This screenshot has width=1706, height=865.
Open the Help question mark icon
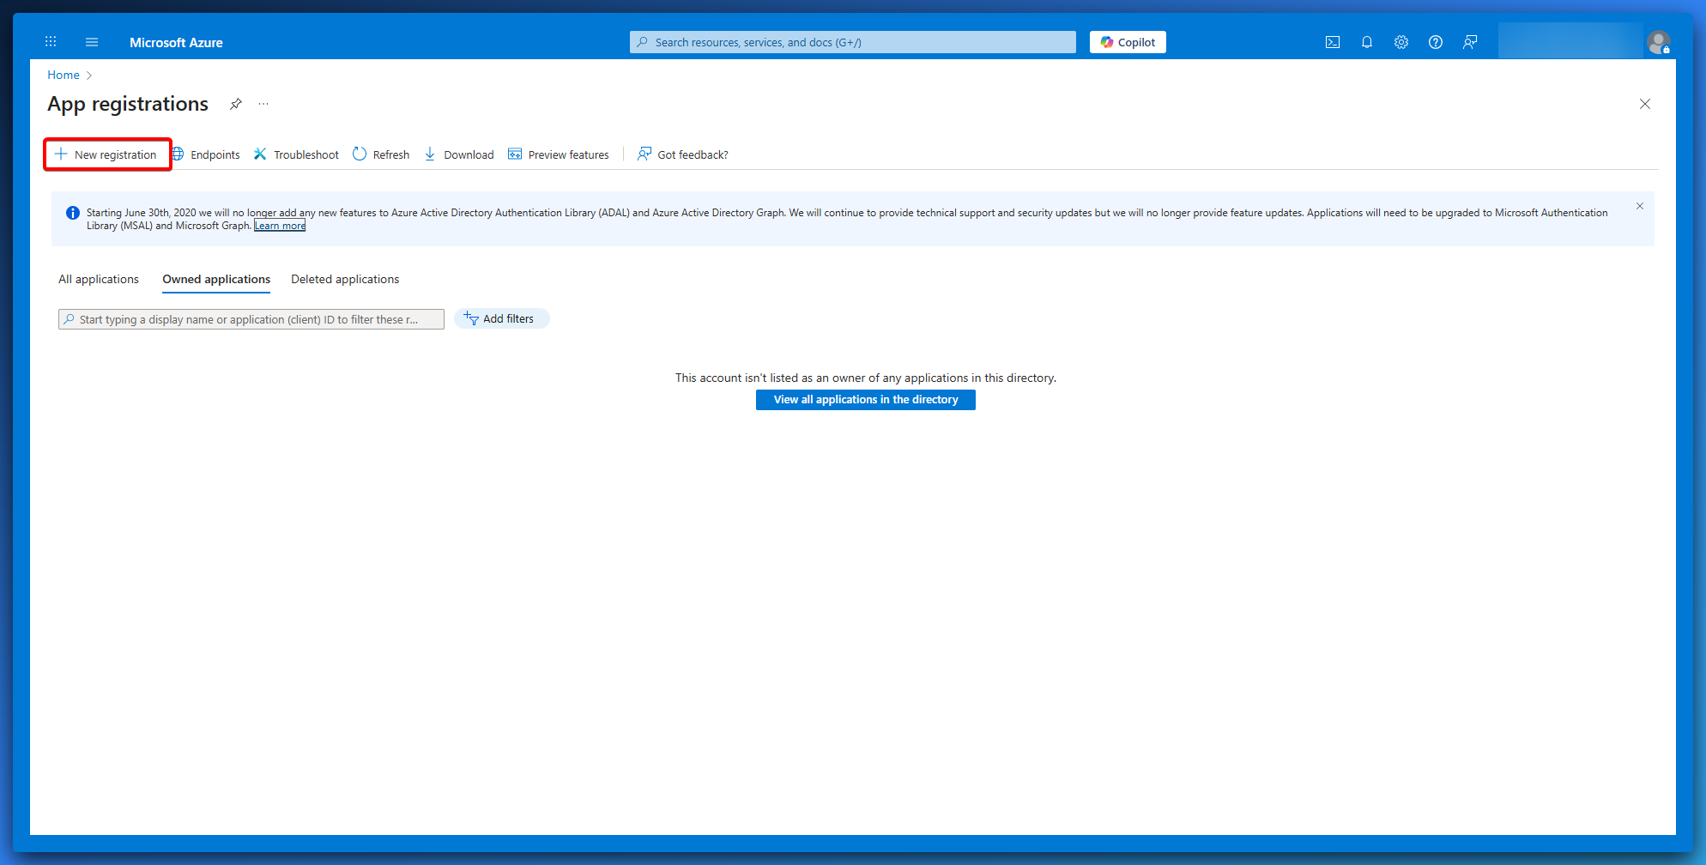coord(1436,42)
